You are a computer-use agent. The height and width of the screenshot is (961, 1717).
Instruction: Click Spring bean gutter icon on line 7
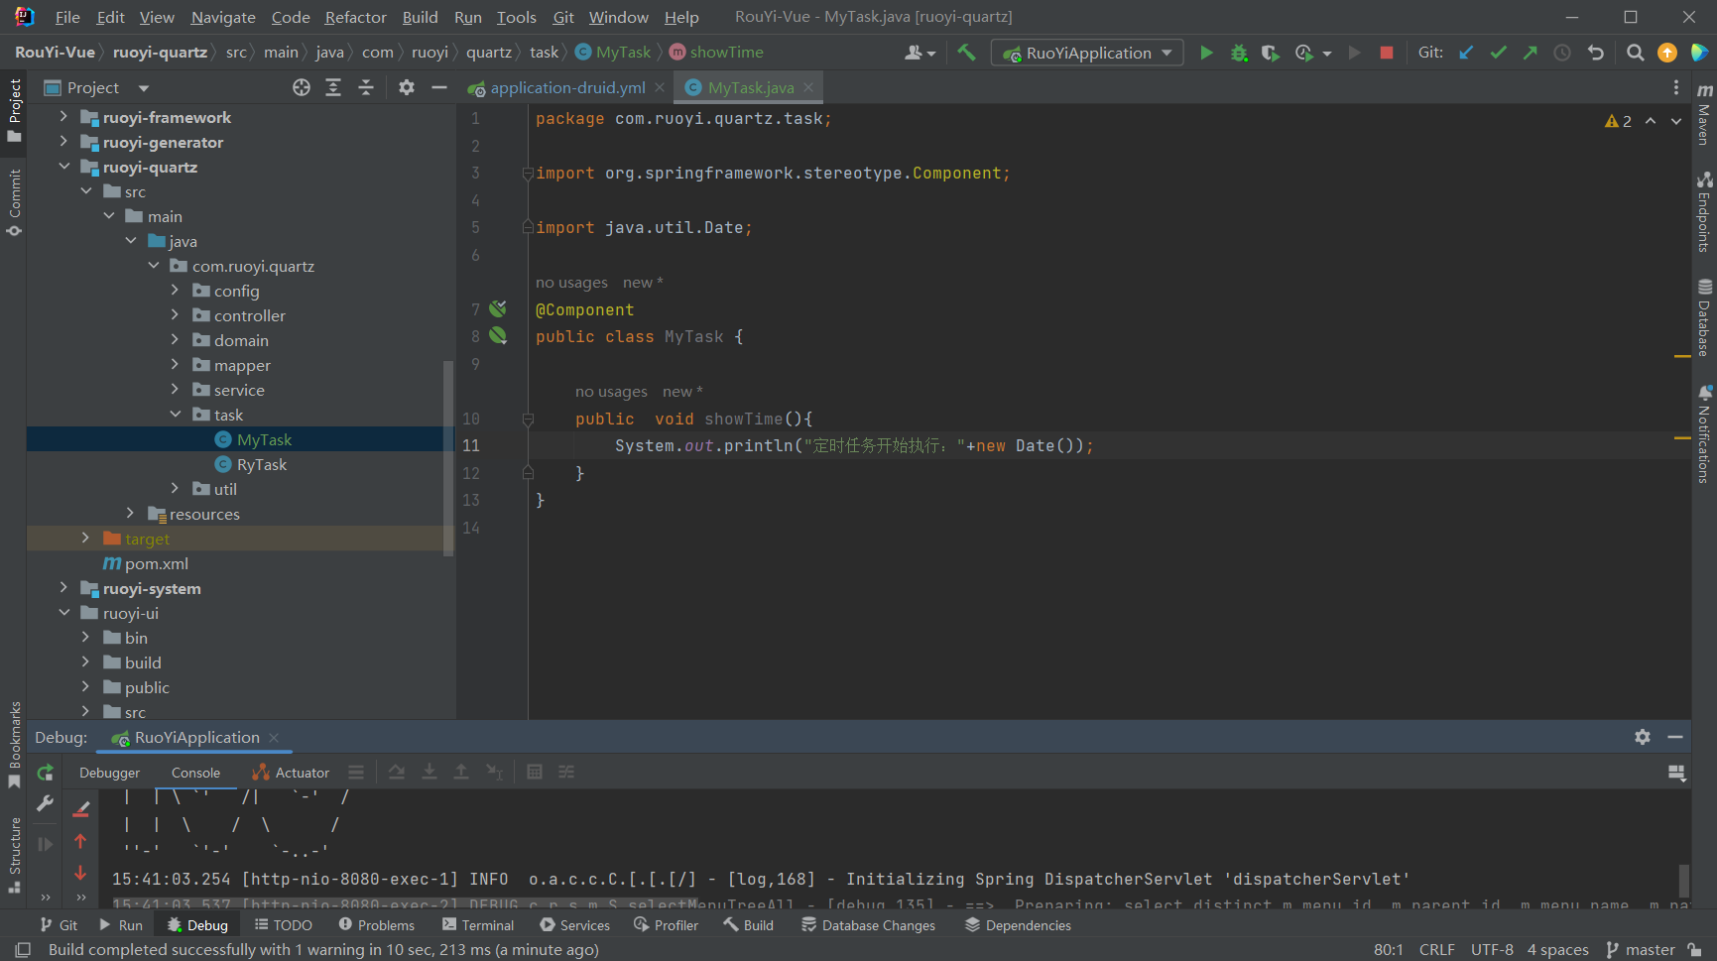[x=498, y=309]
